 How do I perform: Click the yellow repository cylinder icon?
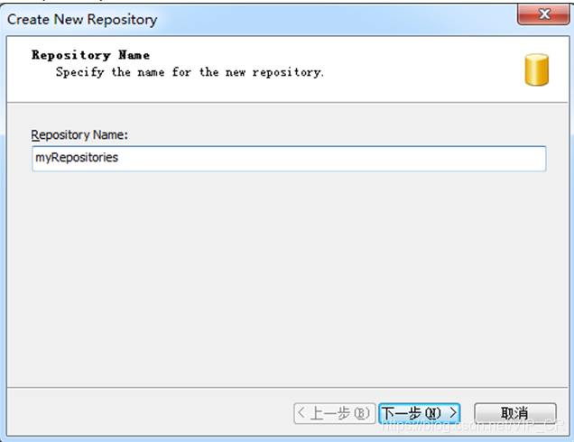(536, 69)
